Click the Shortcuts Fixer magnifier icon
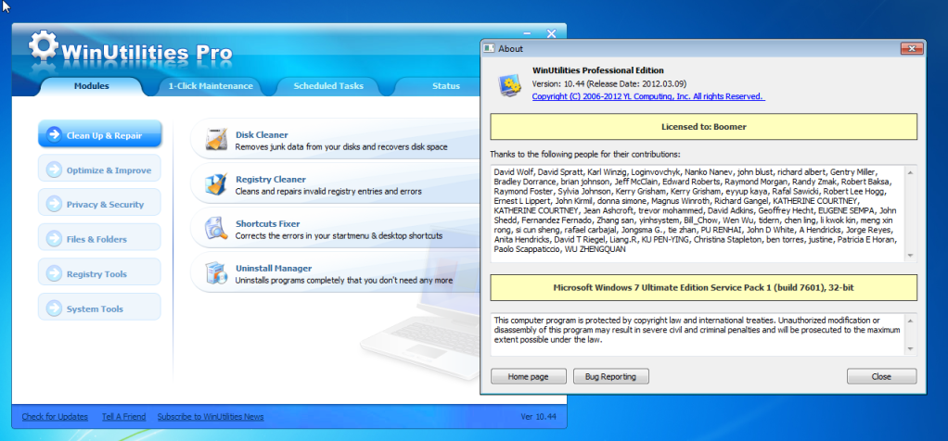The image size is (948, 441). (x=216, y=229)
